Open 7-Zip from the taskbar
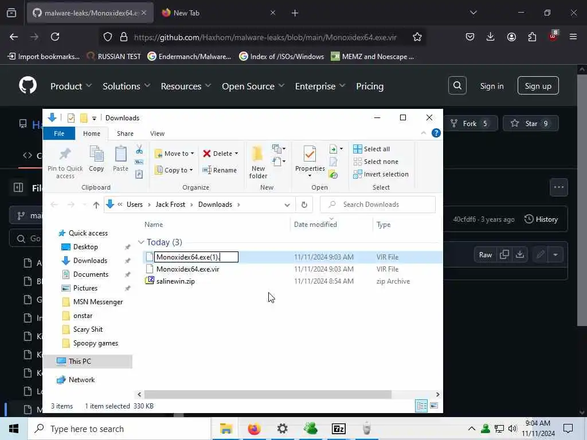 point(338,429)
